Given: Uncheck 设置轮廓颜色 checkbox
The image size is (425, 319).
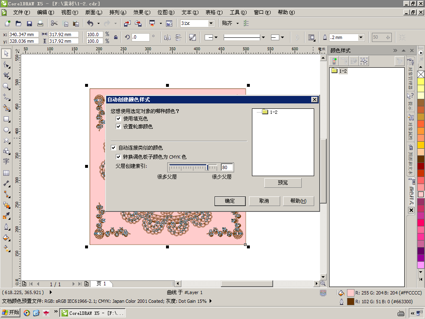Looking at the screenshot, I should [x=118, y=126].
